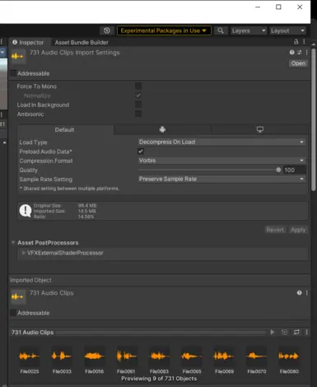Open the Load Type dropdown
This screenshot has height=387, width=317.
pos(221,142)
